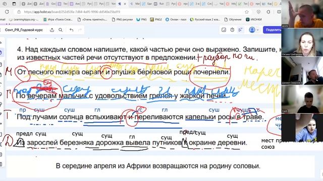Viewport: 323px width, 181px height.
Task: Click the export/upload icon next to board title
Action: [52, 30]
